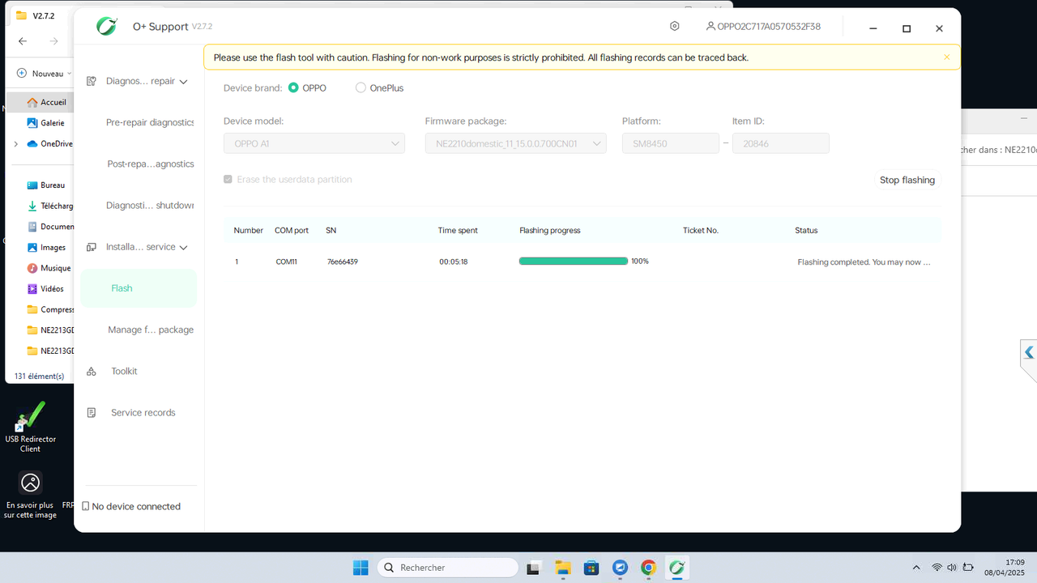
Task: Open Vidéos folder in File Explorer
Action: click(45, 289)
